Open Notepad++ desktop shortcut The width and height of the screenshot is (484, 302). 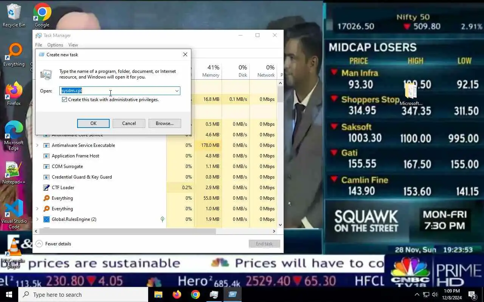coord(14,173)
